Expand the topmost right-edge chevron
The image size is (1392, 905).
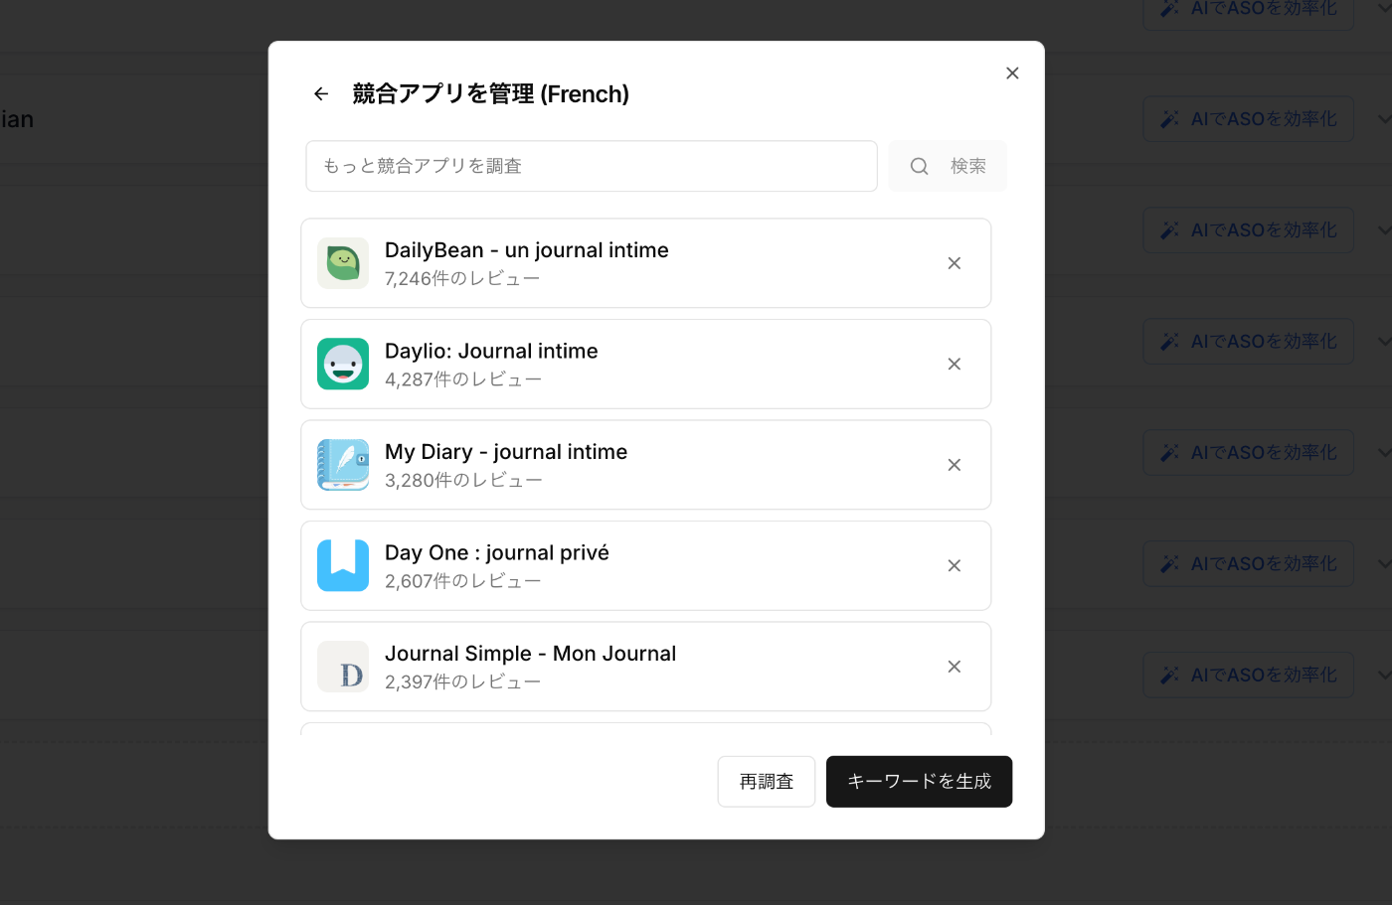1386,8
